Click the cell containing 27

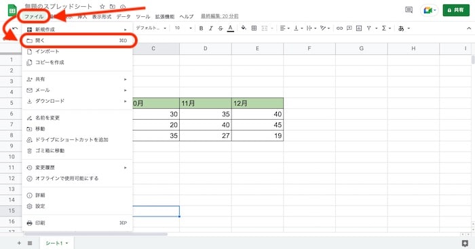coord(206,136)
